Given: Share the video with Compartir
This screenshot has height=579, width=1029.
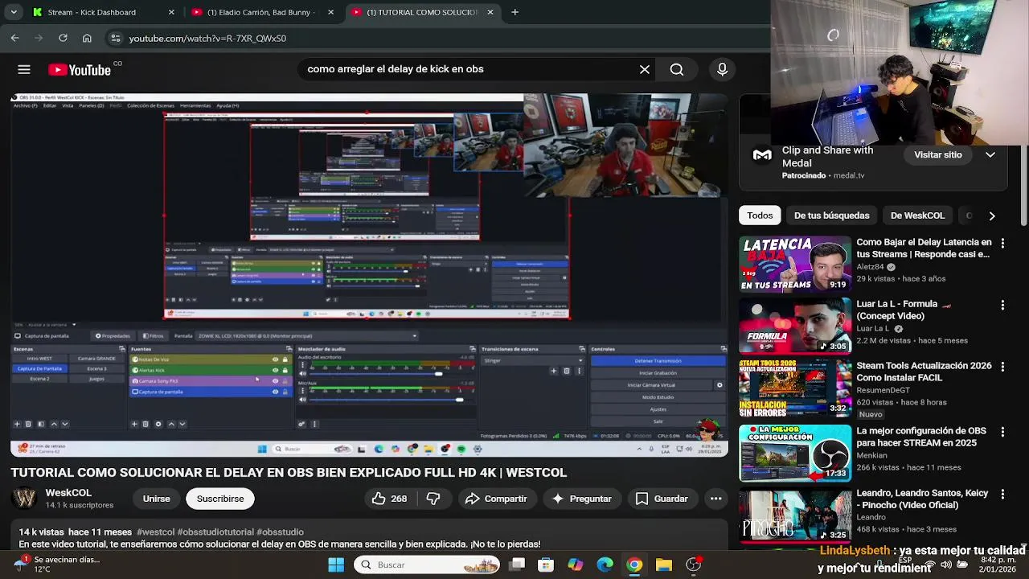Looking at the screenshot, I should pos(496,499).
